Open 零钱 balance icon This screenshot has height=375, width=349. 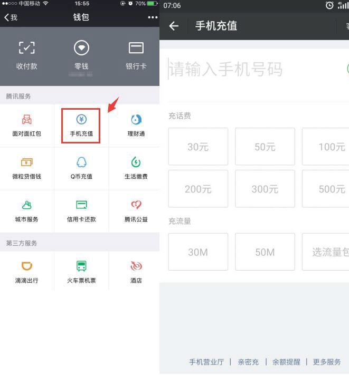tap(81, 49)
